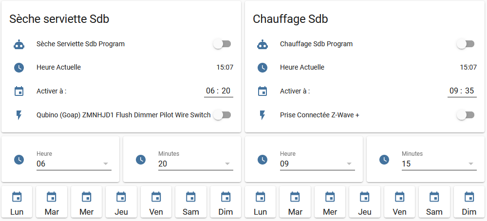
Task: Open Heure dropdown showing 06
Action: tap(74, 164)
